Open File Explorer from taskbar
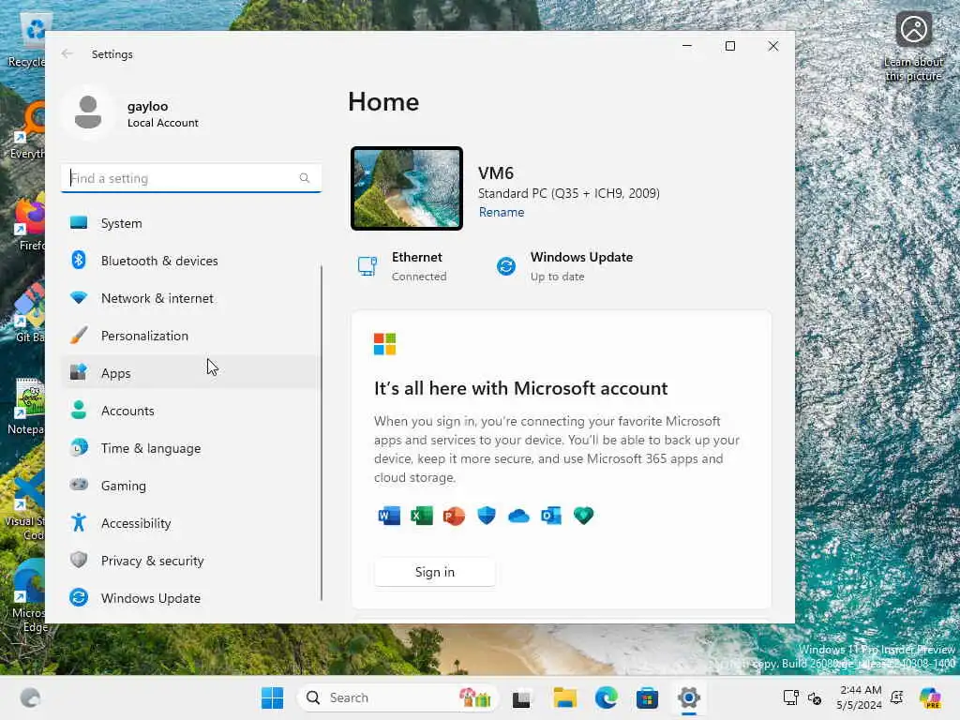Viewport: 960px width, 720px height. pyautogui.click(x=564, y=697)
